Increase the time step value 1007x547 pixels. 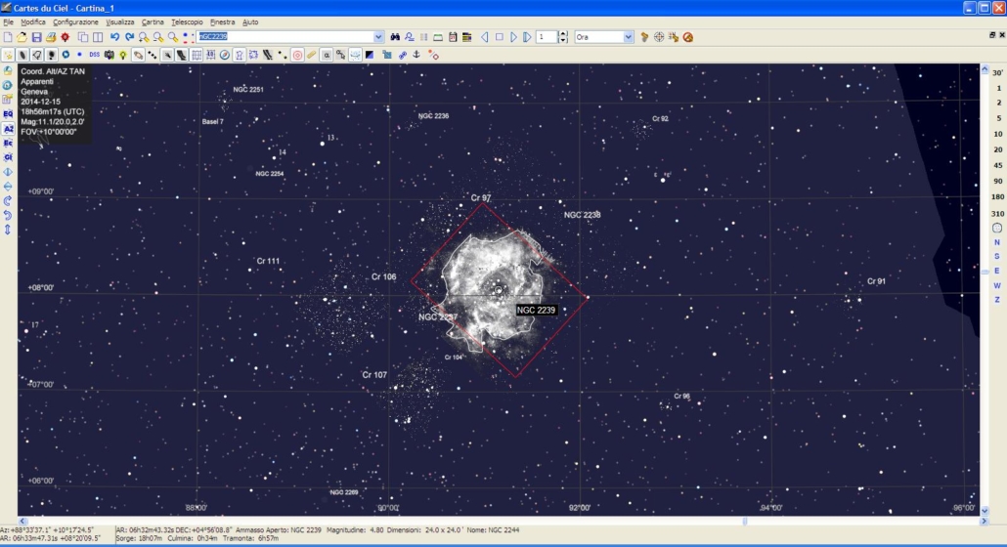tap(563, 34)
